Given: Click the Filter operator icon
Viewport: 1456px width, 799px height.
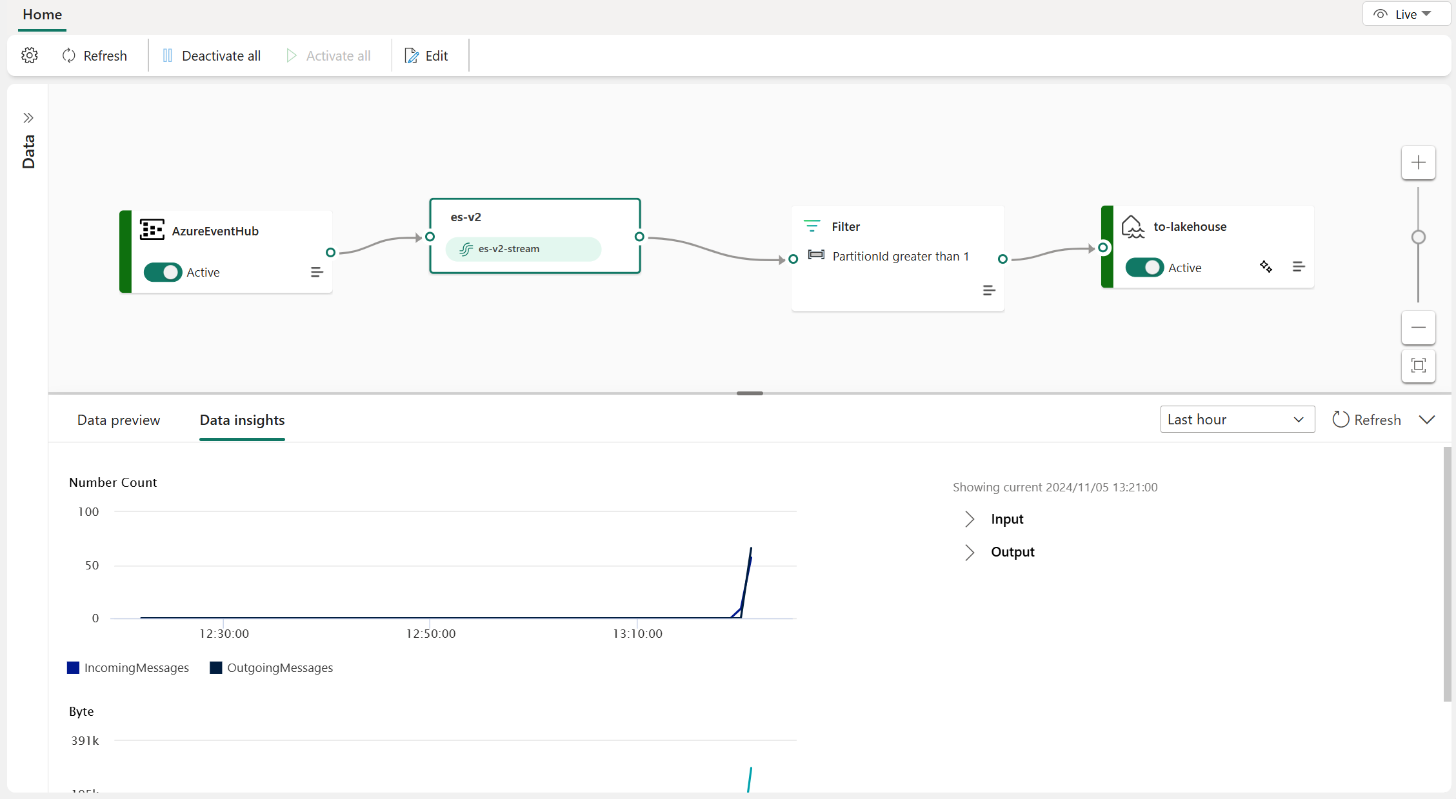Looking at the screenshot, I should pos(812,225).
